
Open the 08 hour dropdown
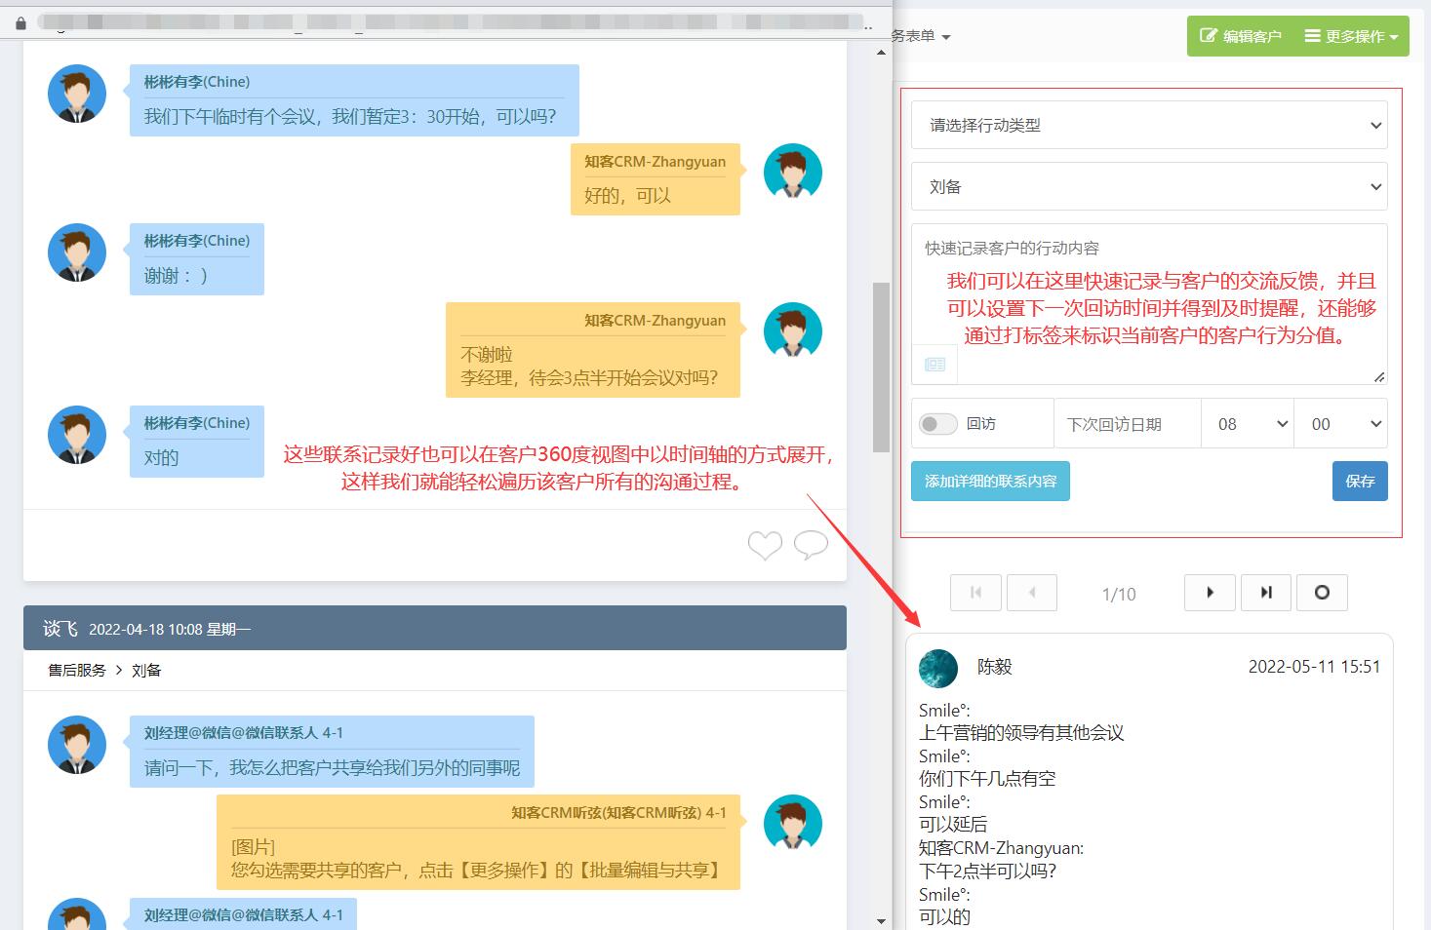pyautogui.click(x=1248, y=424)
